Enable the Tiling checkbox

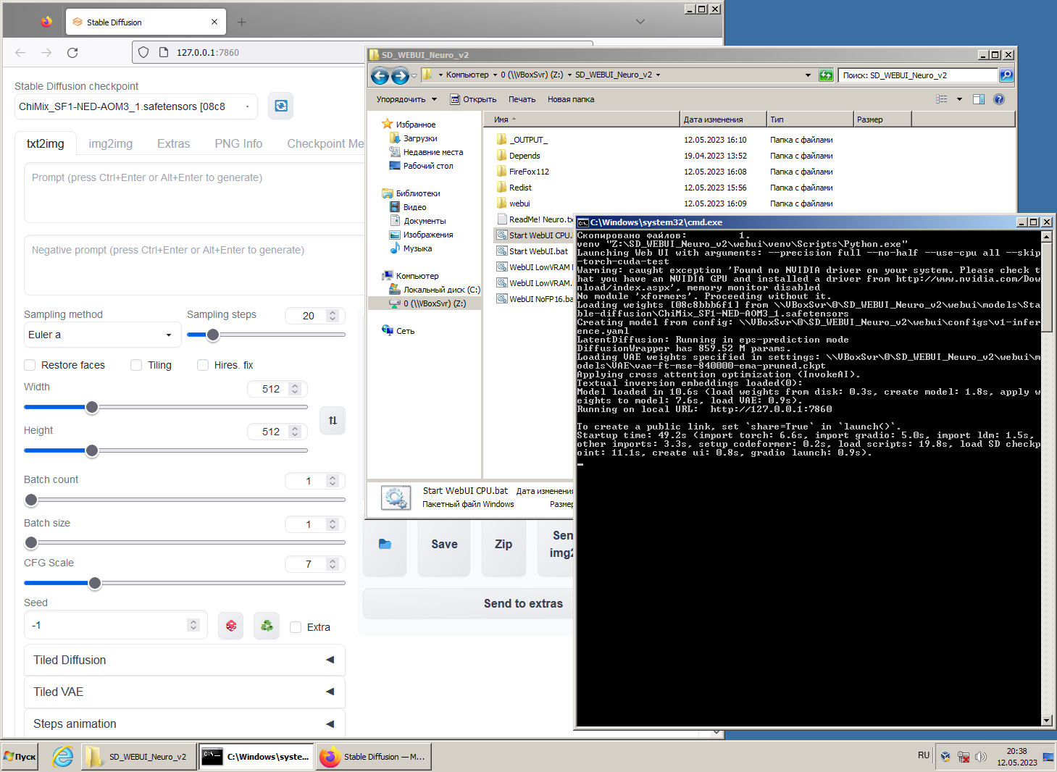point(136,365)
